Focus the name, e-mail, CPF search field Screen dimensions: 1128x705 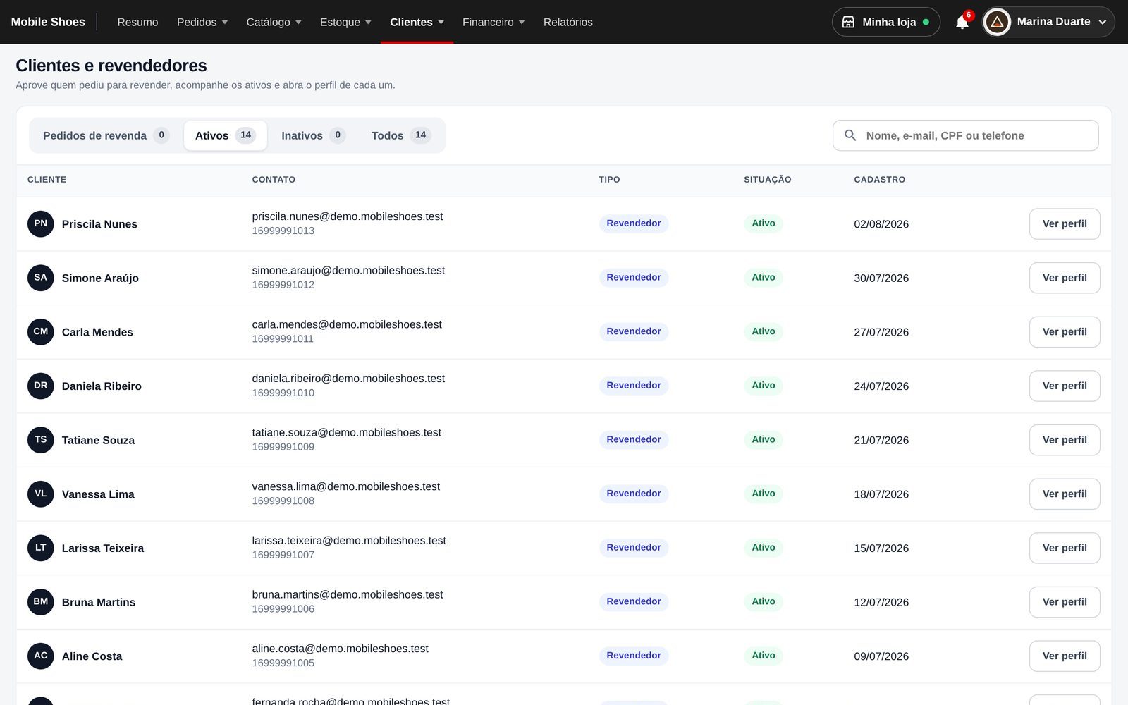[966, 135]
